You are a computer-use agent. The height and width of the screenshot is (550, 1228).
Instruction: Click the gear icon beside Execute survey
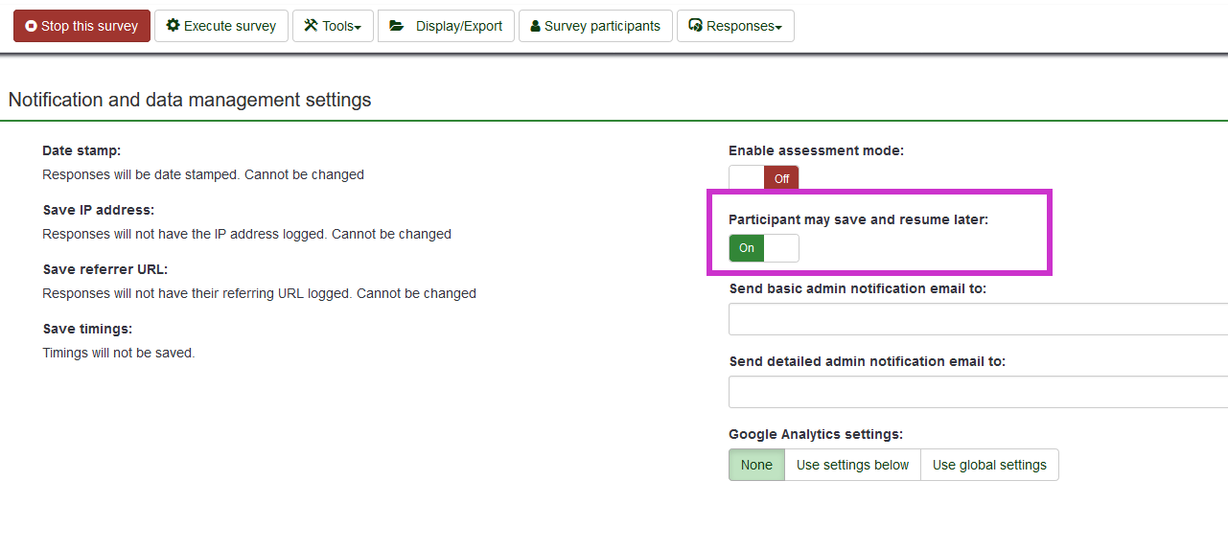(x=173, y=26)
